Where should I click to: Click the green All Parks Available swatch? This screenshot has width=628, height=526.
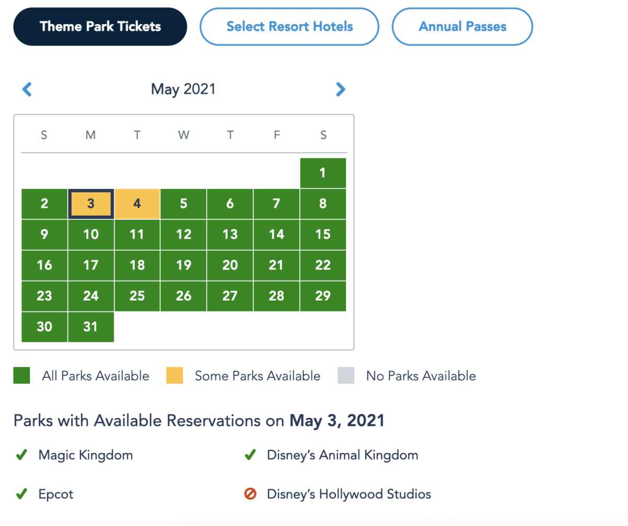point(22,375)
